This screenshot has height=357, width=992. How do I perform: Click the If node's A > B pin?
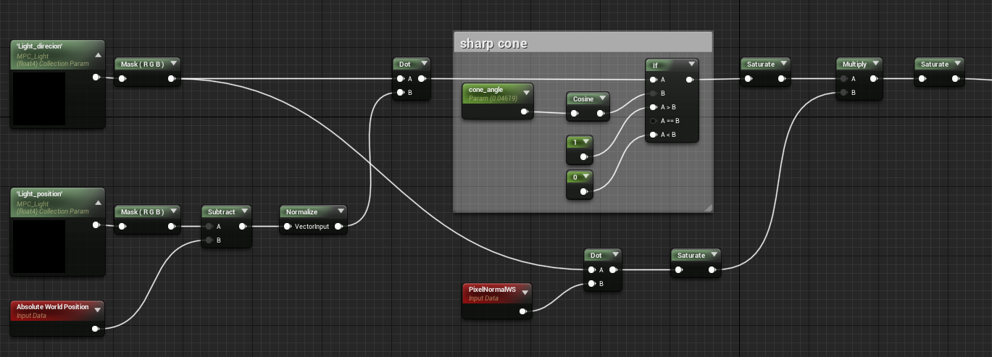coord(654,107)
